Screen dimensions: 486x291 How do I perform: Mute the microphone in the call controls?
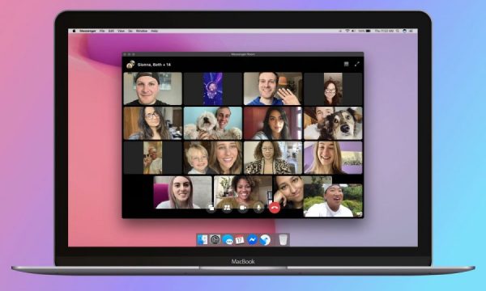pyautogui.click(x=258, y=208)
